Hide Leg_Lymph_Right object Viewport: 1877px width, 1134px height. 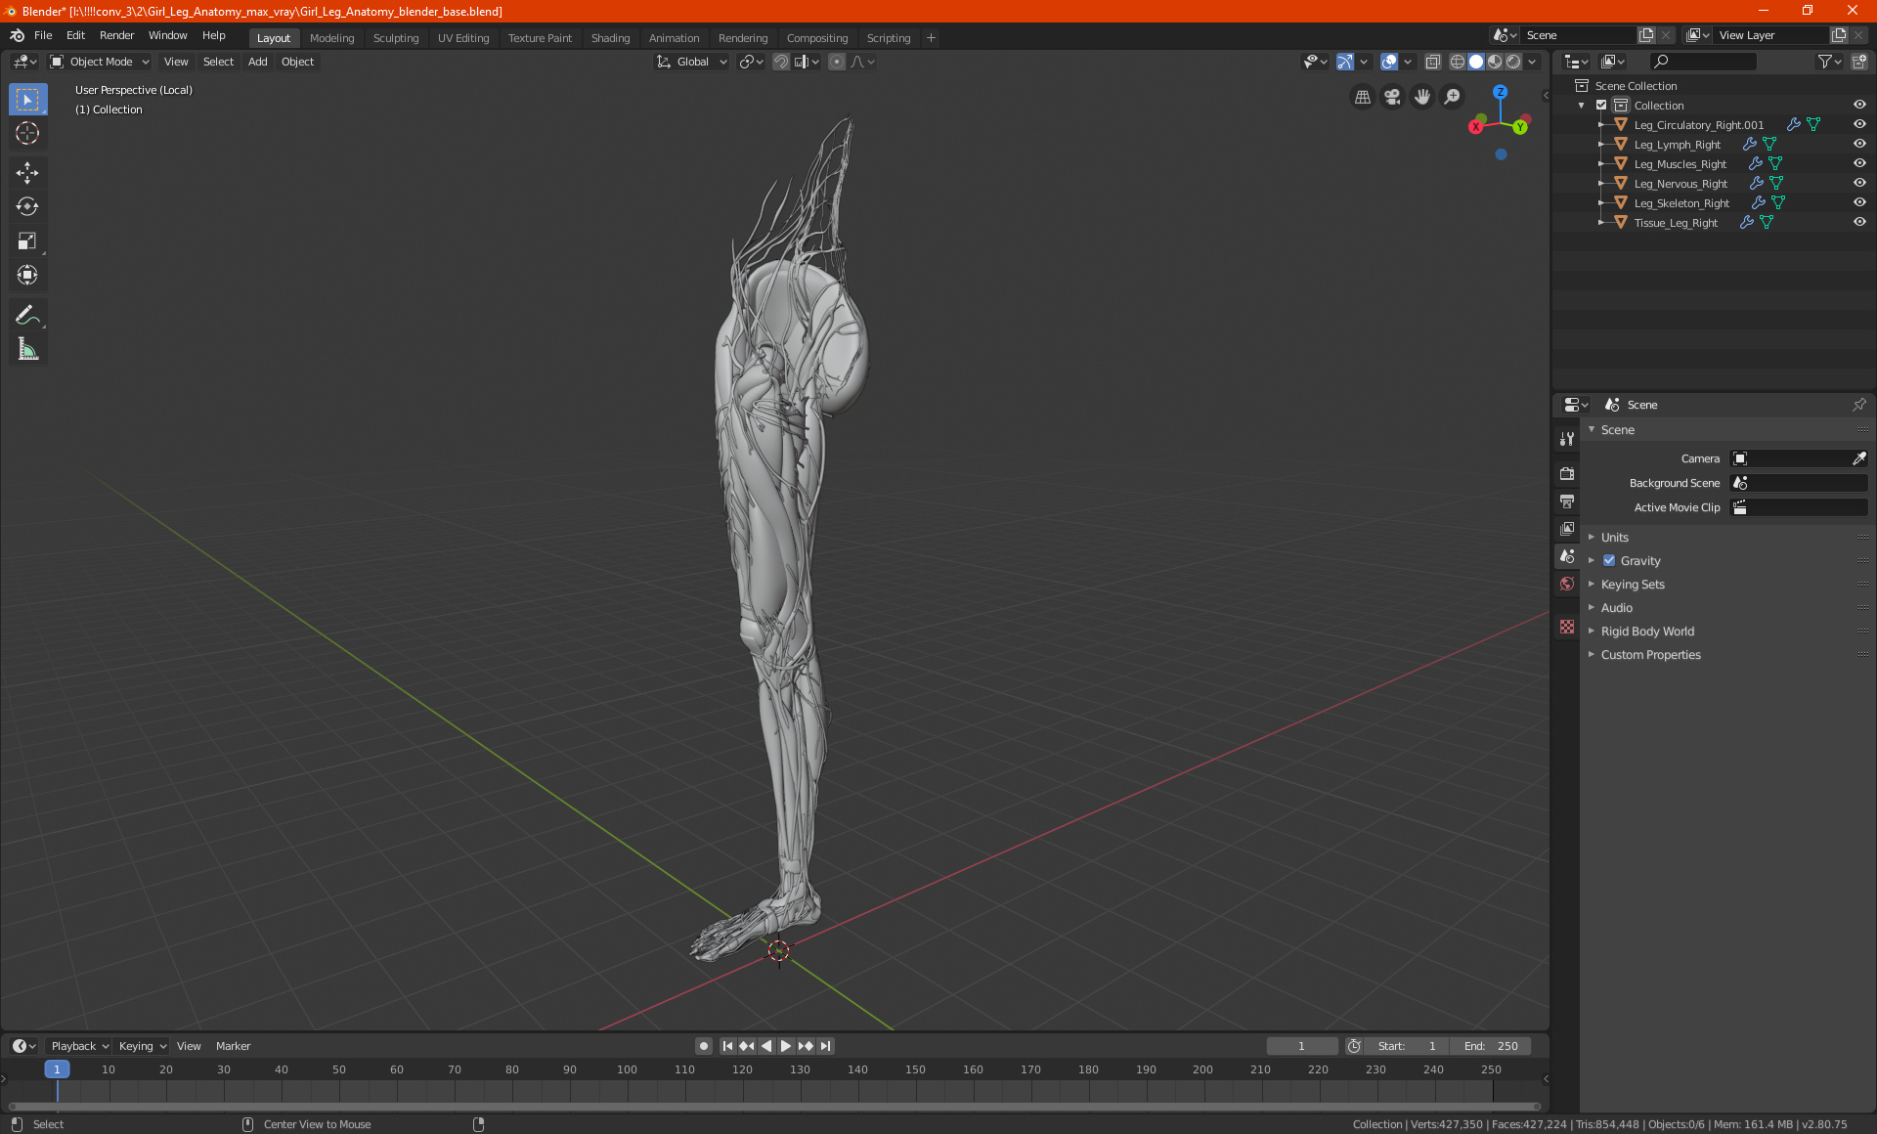(x=1859, y=145)
